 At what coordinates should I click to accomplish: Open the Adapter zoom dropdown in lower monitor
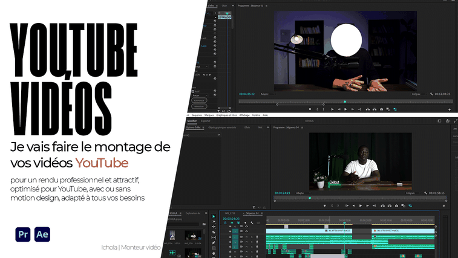(x=303, y=193)
